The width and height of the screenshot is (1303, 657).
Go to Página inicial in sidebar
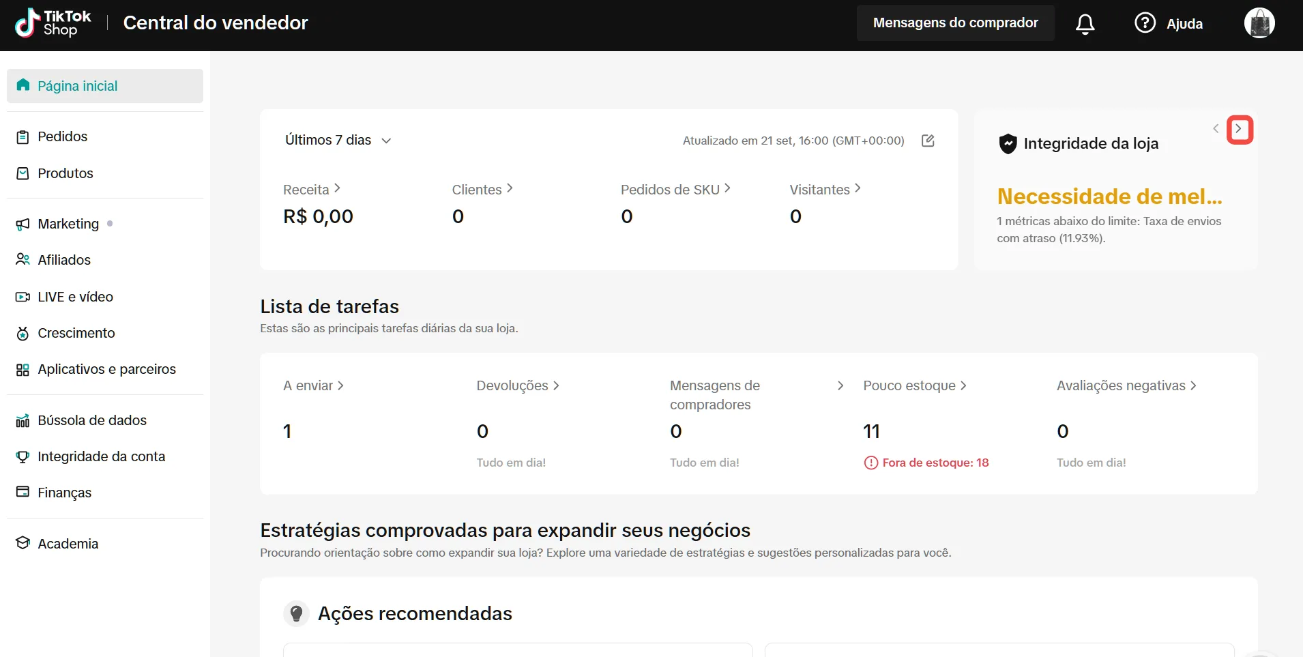[105, 86]
